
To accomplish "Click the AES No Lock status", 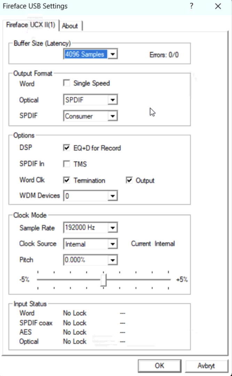I will click(75, 332).
